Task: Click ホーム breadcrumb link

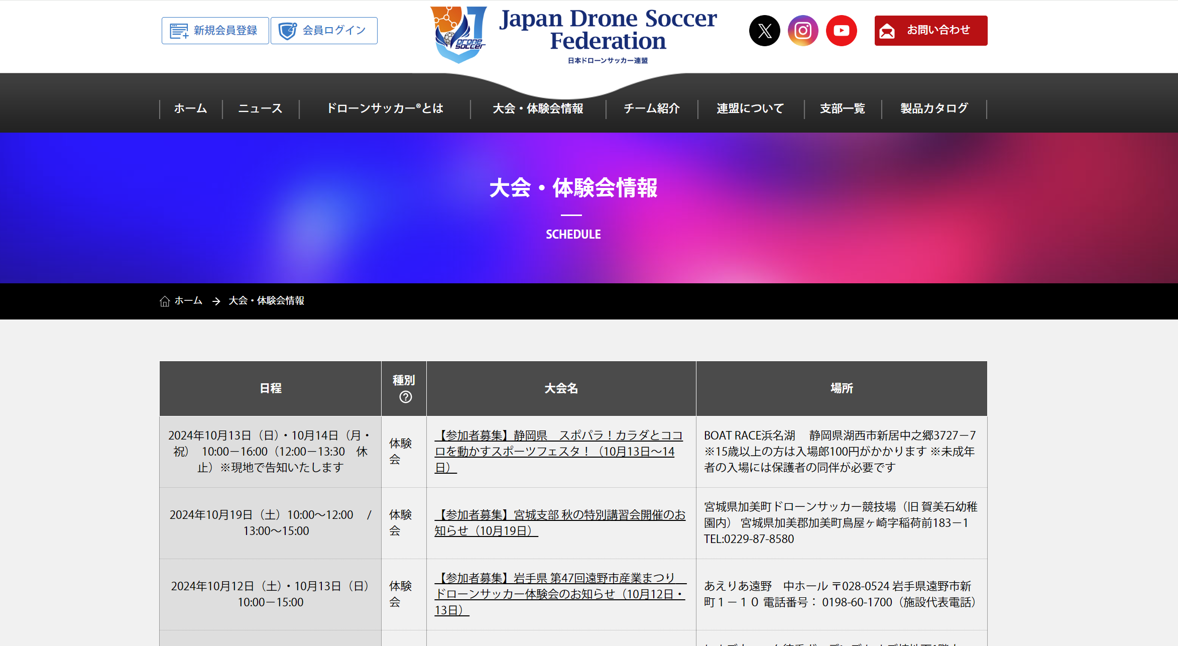Action: (x=188, y=301)
